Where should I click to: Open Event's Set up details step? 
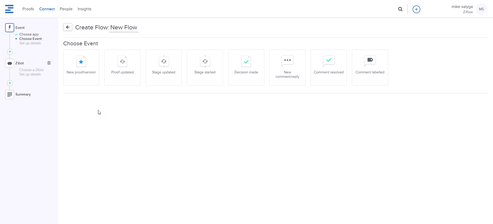point(30,43)
